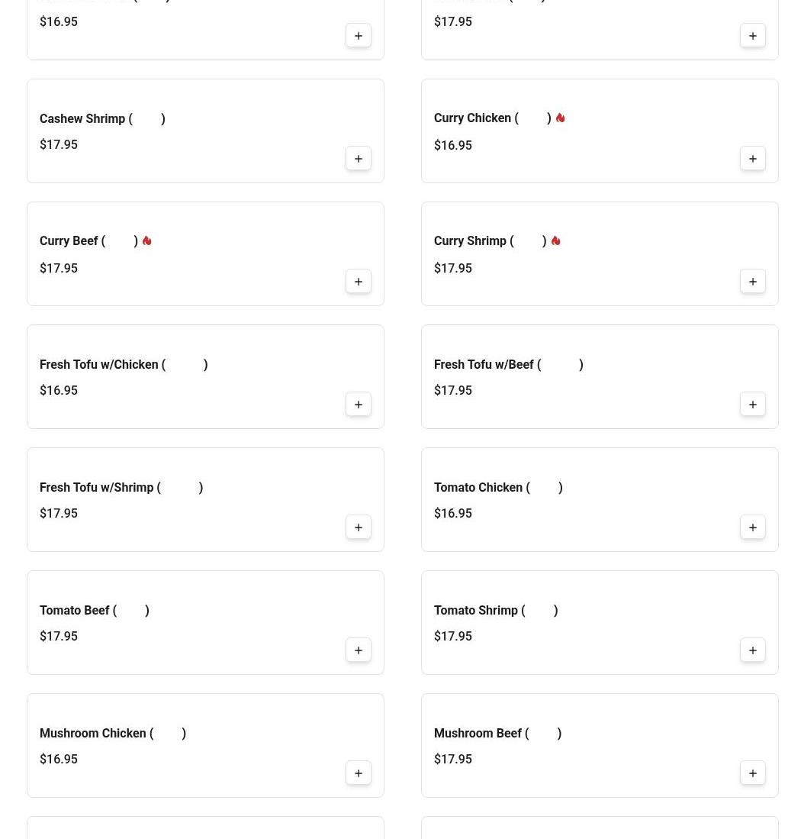Add Tomato Chicken with plus icon
The height and width of the screenshot is (839, 801).
click(752, 527)
